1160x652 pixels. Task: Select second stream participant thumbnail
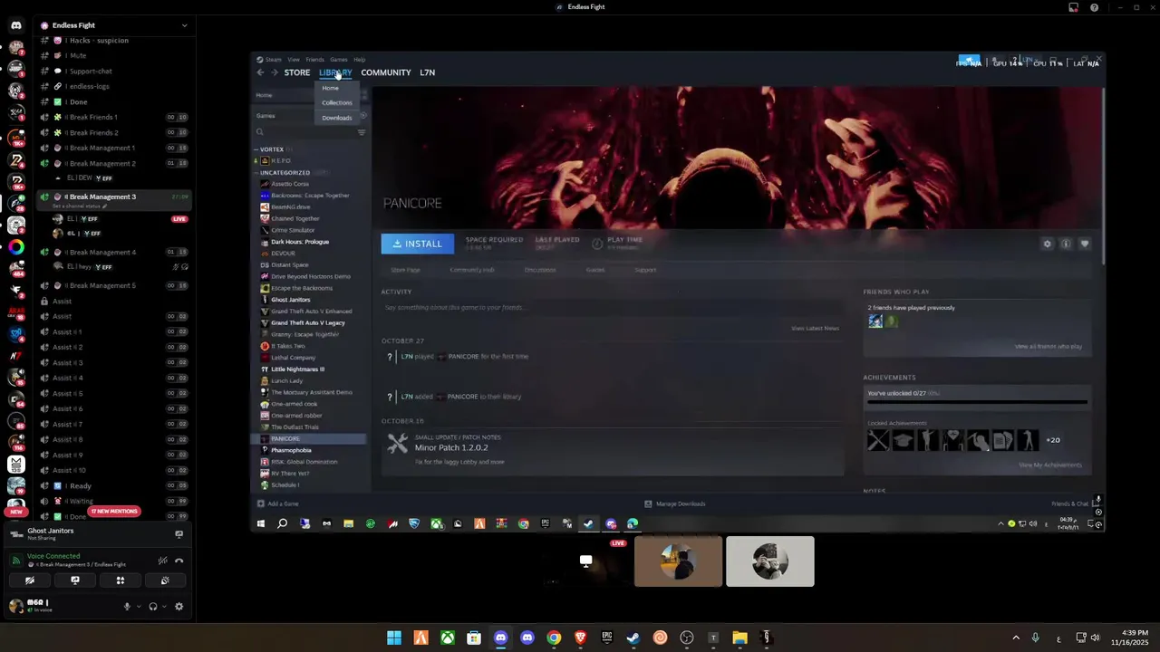pyautogui.click(x=678, y=561)
